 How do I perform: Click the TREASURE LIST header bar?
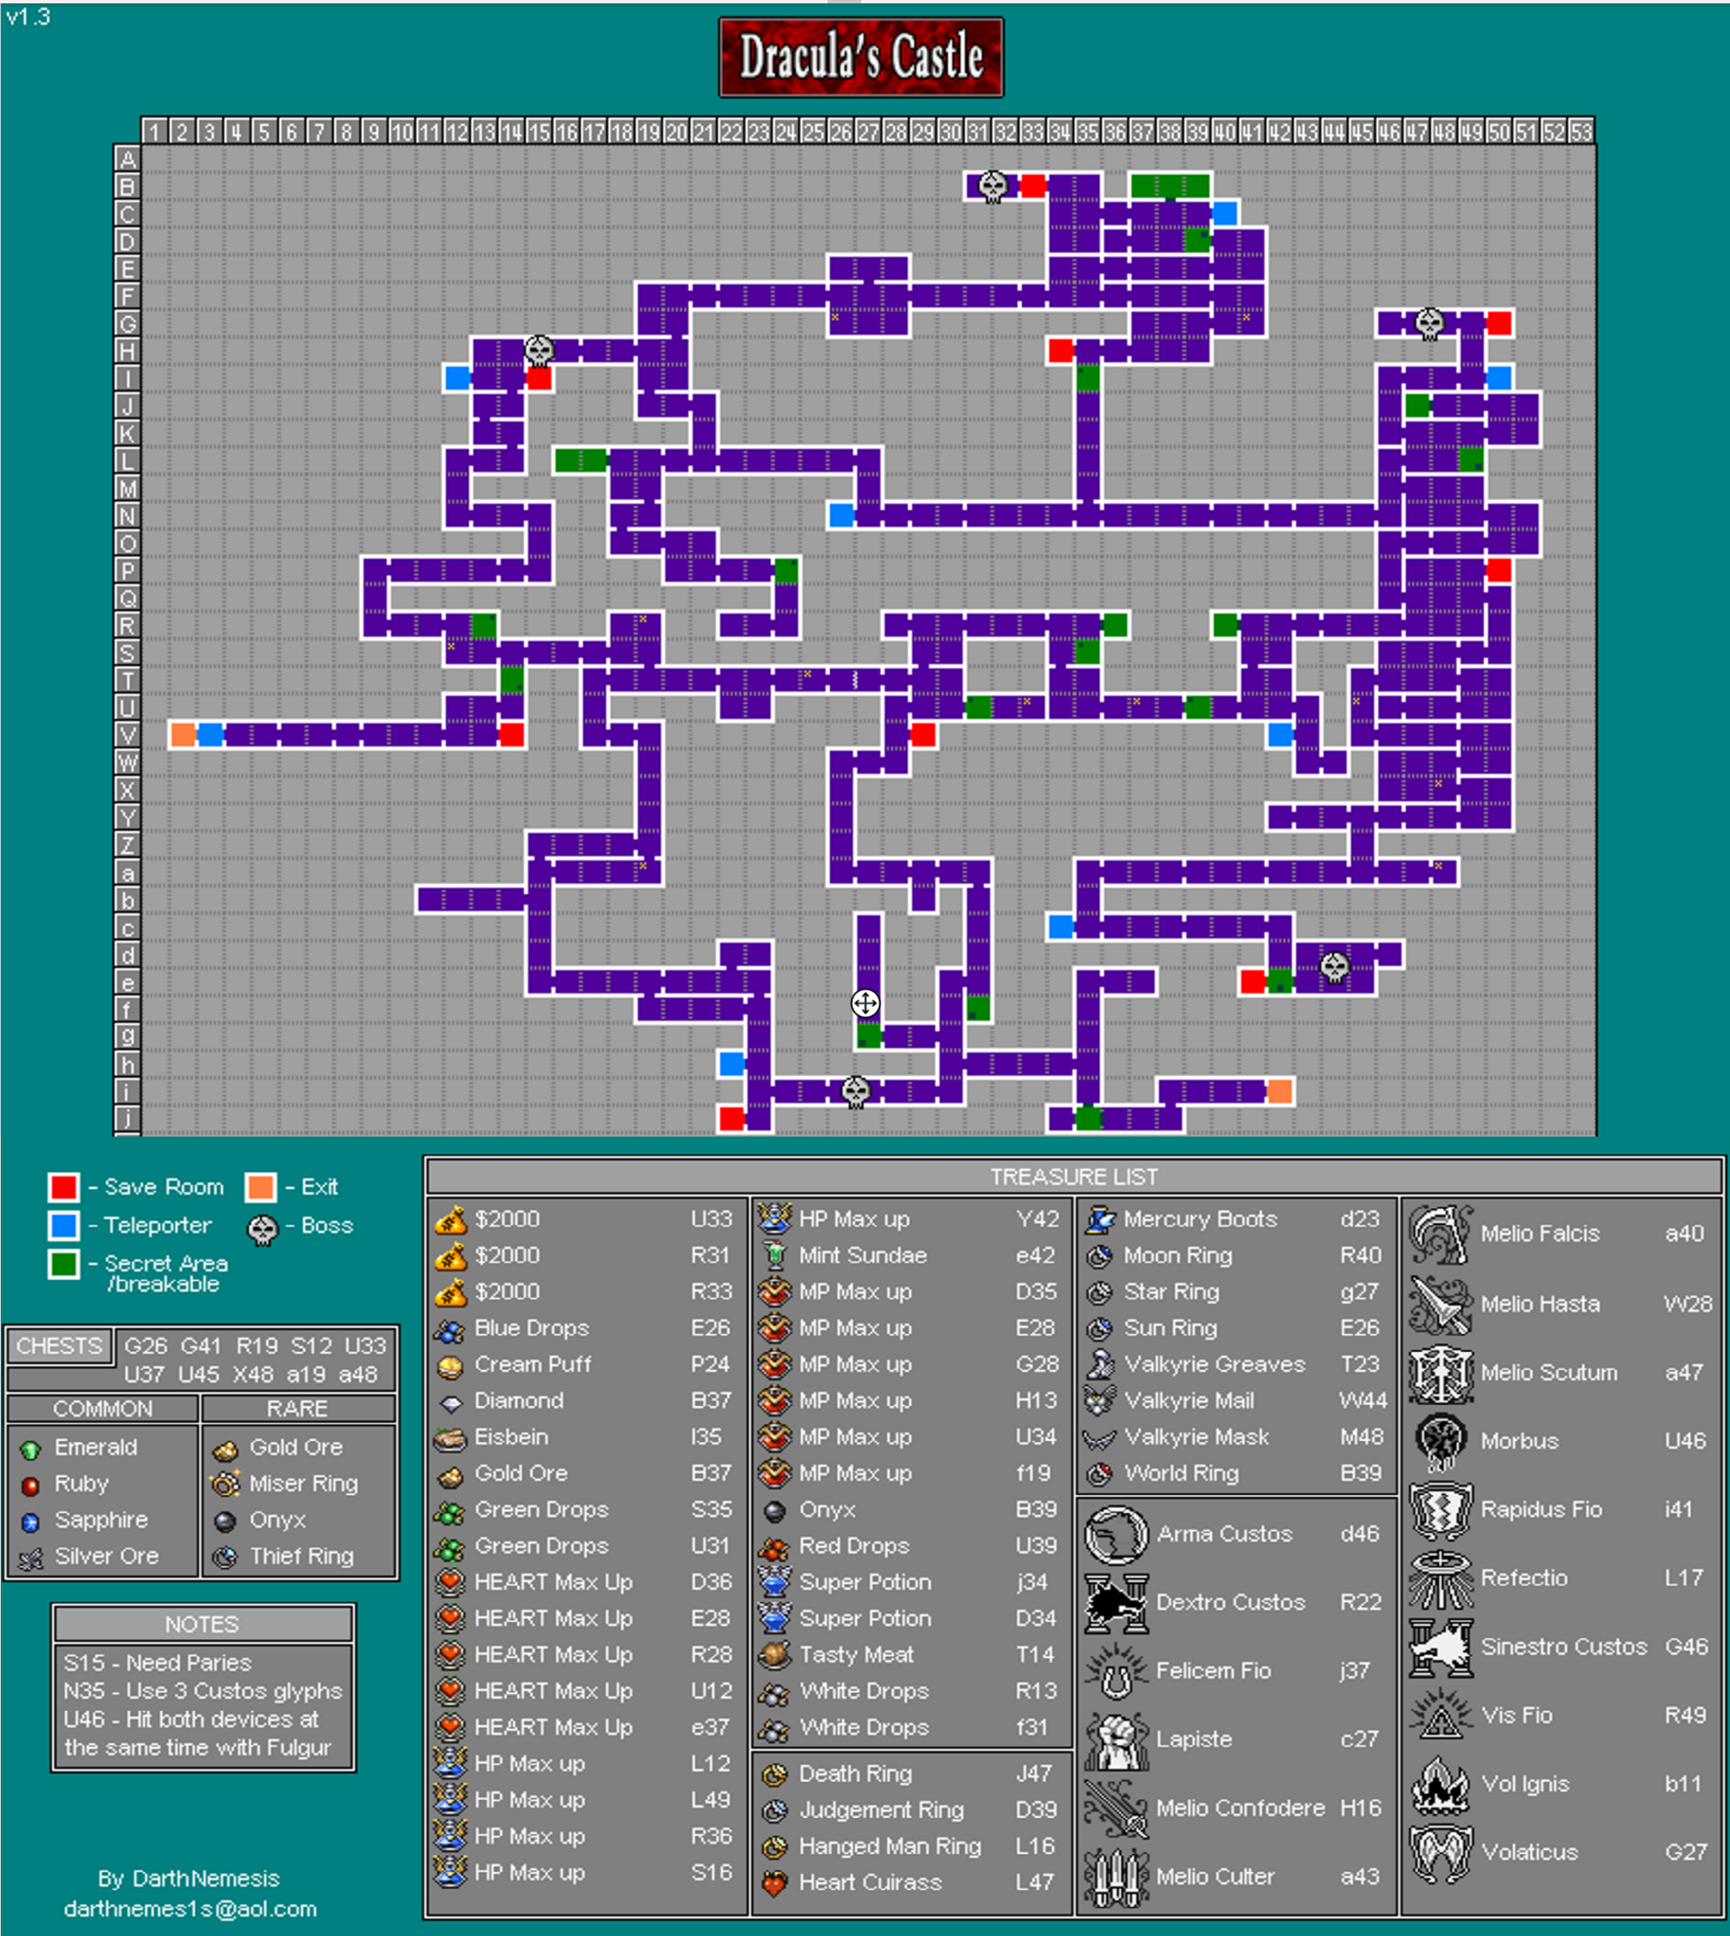[1073, 1176]
